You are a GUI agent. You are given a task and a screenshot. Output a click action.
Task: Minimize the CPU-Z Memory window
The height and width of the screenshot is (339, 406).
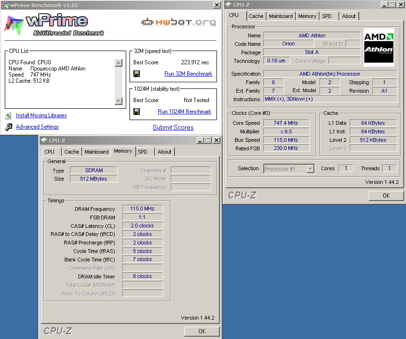[x=199, y=140]
